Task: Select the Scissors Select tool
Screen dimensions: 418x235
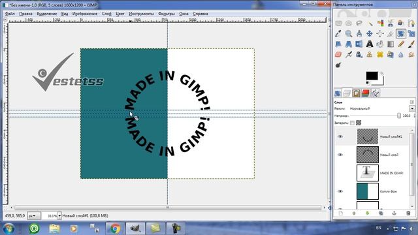Action: click(x=391, y=23)
